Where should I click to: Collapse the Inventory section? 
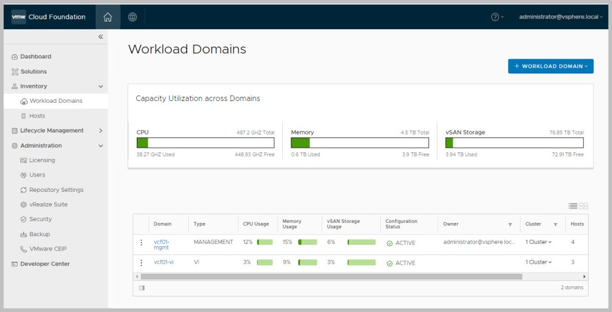coord(100,87)
